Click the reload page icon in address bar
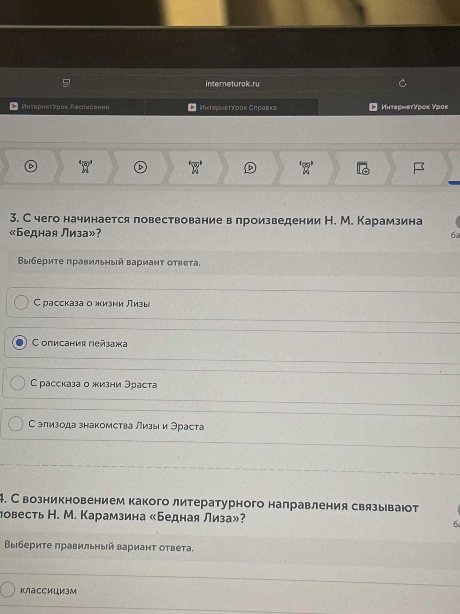Image resolution: width=460 pixels, height=614 pixels. click(402, 83)
